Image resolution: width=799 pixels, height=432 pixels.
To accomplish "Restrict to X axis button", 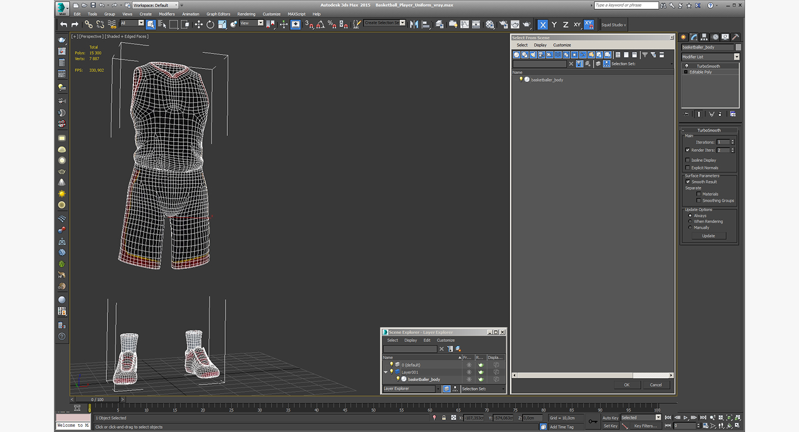I will 543,25.
